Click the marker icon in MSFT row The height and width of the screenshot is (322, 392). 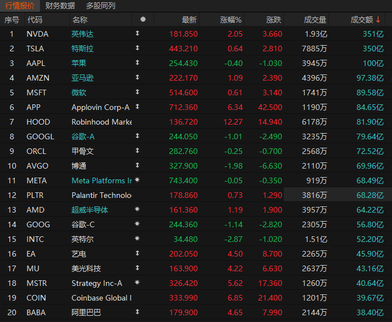(137, 92)
